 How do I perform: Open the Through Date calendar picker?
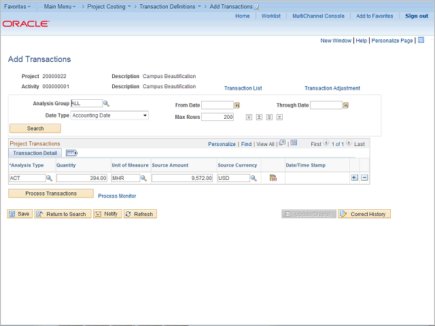tap(346, 105)
